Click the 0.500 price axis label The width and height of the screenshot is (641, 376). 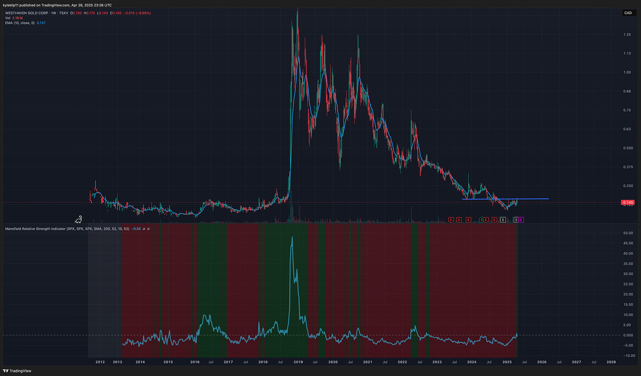click(x=628, y=148)
